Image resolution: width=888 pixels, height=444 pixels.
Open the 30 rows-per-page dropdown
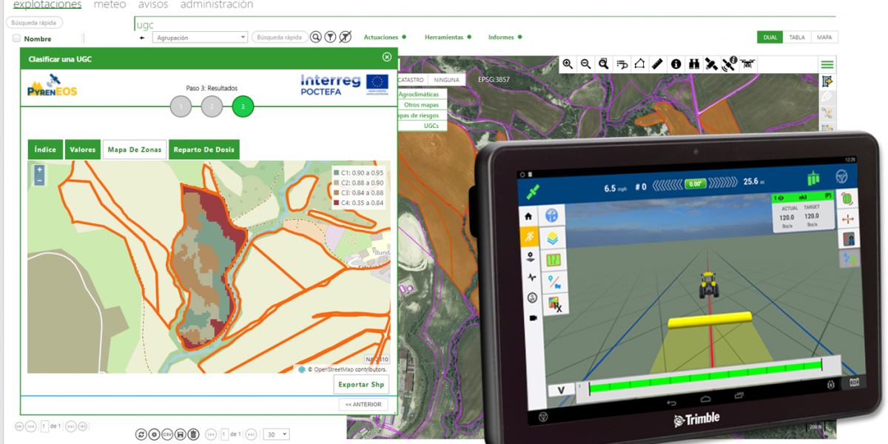point(277,434)
